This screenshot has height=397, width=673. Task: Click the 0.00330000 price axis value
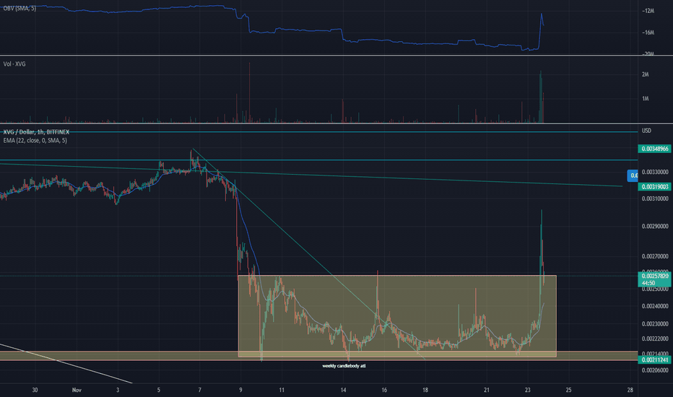coord(655,172)
